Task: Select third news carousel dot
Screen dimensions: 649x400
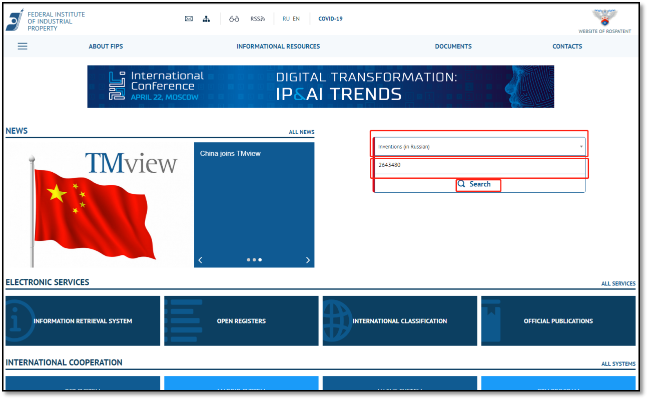Action: point(260,260)
